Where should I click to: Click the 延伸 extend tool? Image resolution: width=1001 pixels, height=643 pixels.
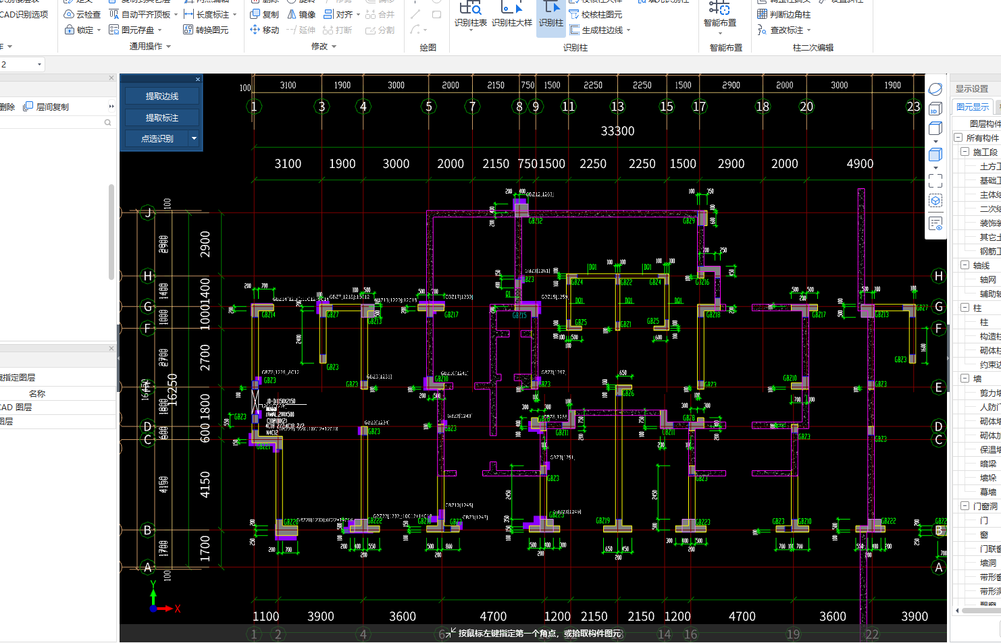(301, 30)
